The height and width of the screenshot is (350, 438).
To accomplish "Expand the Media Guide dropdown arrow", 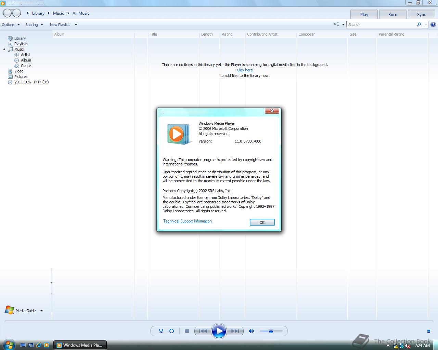I will tap(41, 311).
